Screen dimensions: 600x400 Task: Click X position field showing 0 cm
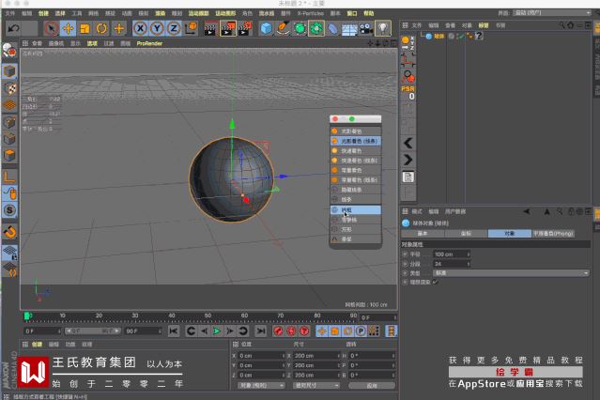coord(262,356)
